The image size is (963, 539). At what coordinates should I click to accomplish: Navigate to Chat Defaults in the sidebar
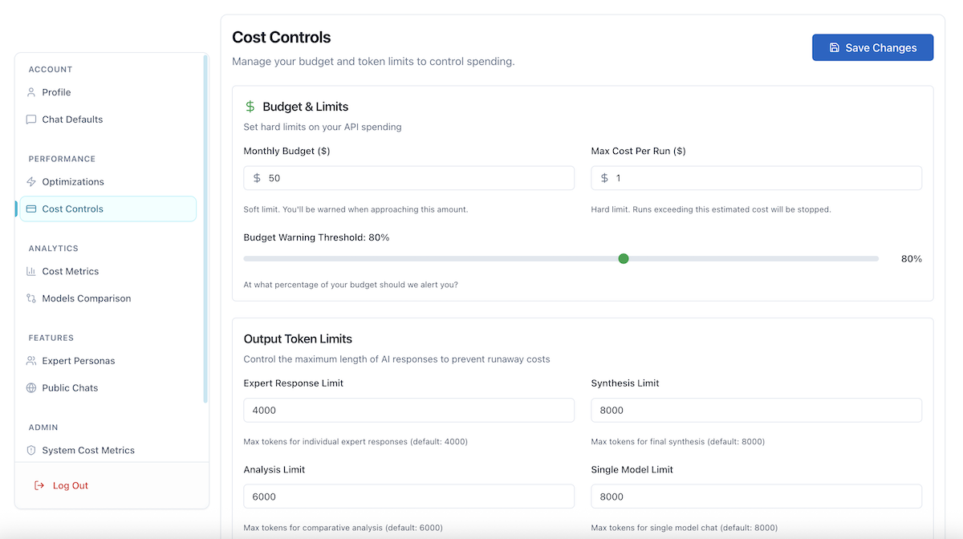tap(72, 119)
